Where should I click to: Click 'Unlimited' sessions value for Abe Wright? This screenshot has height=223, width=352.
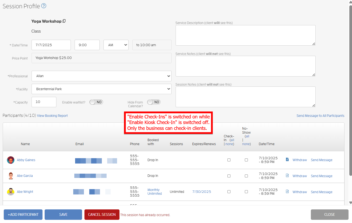point(177,192)
